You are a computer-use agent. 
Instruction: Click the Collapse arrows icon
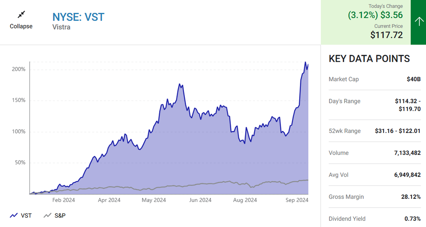coord(21,14)
